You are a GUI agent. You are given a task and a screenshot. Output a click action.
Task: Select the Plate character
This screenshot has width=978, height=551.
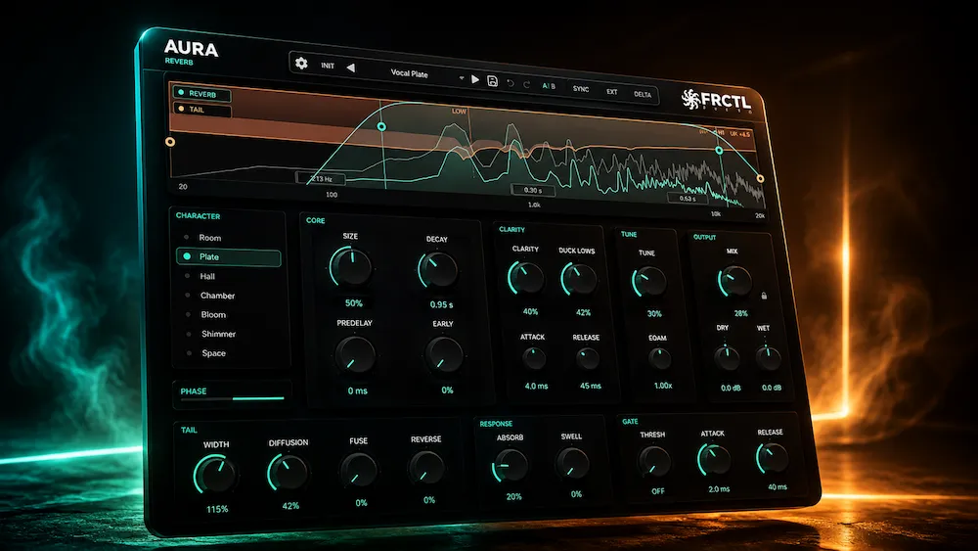228,256
